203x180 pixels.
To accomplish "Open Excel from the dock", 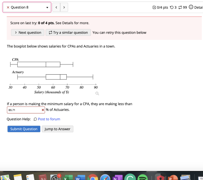I will pos(67,177).
